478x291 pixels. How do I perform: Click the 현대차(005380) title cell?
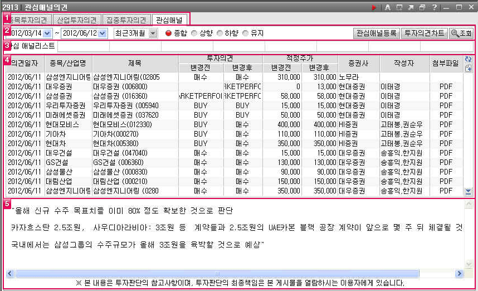tap(135, 143)
